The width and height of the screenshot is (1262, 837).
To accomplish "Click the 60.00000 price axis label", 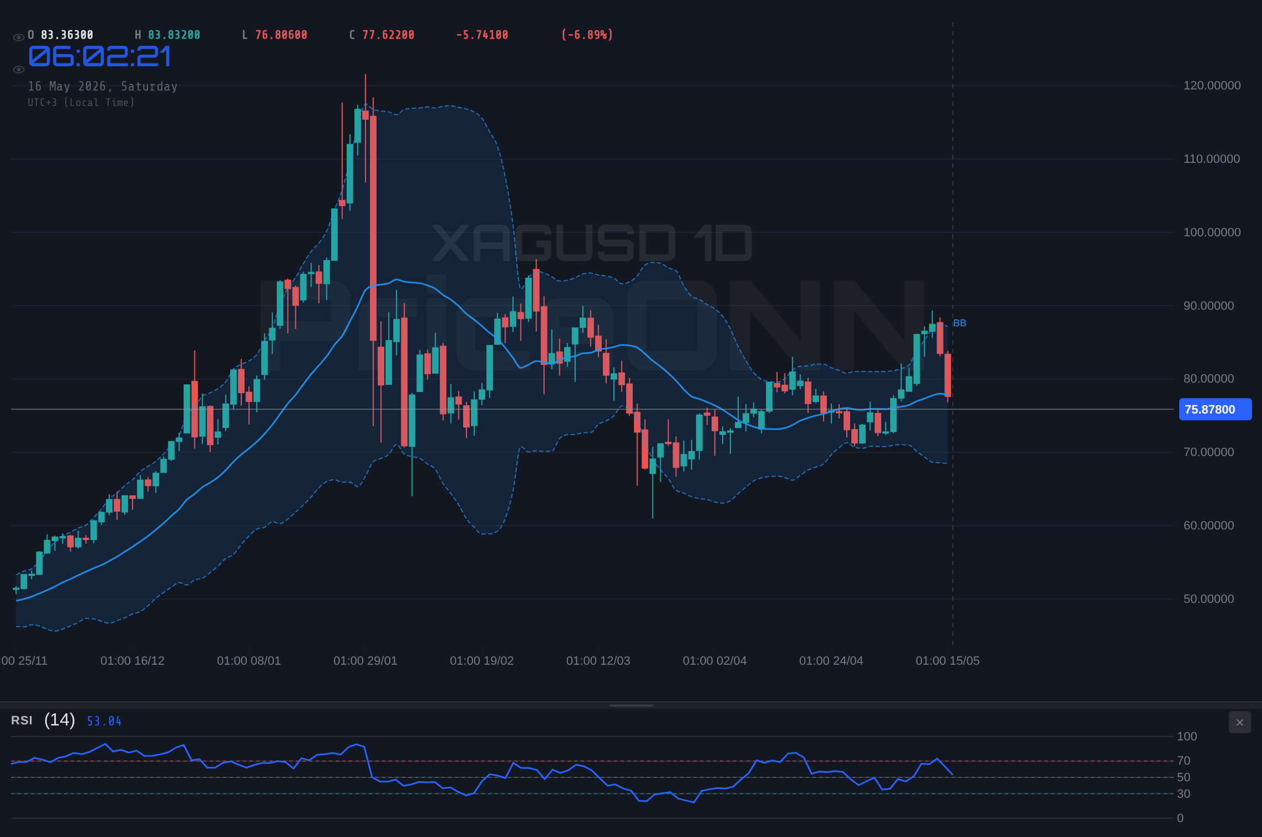I will (1208, 526).
